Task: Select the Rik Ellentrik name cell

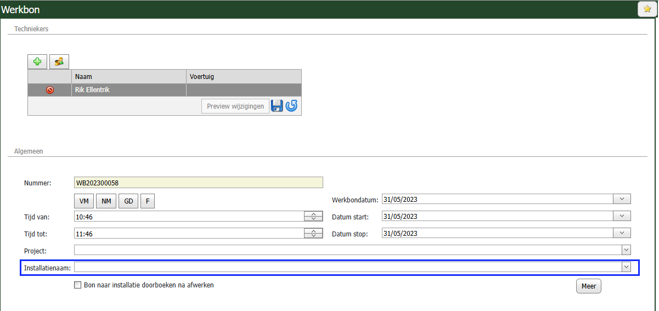Action: click(129, 90)
